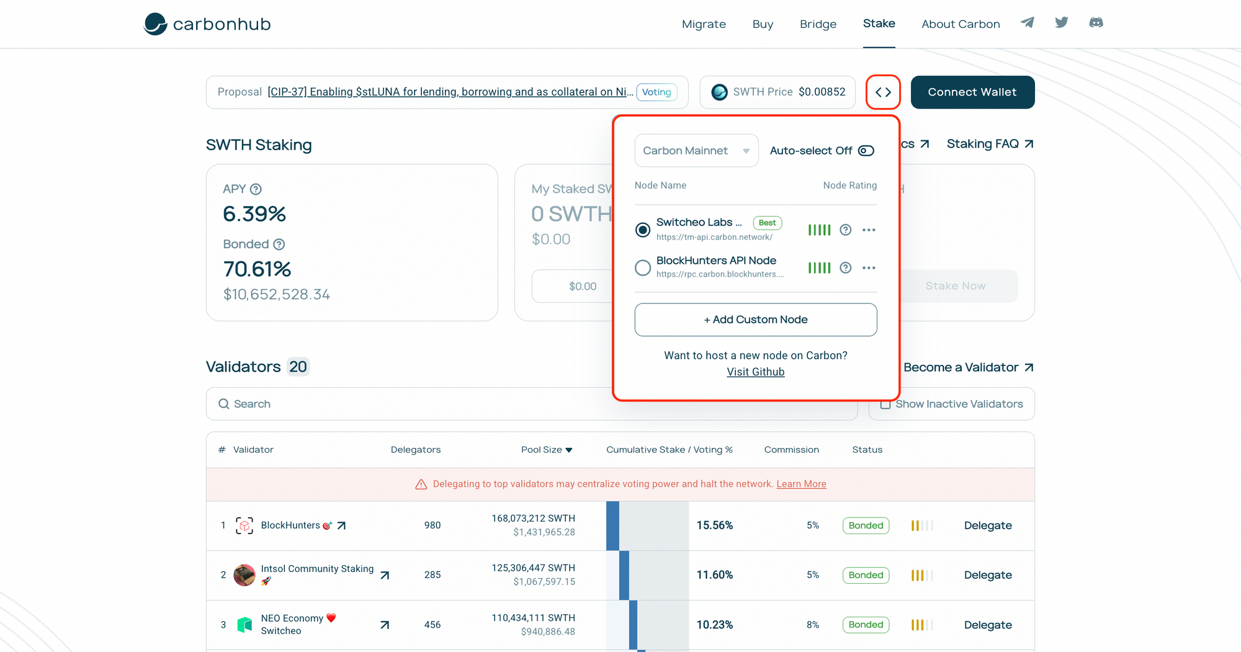The width and height of the screenshot is (1241, 652).
Task: Delegate to NEO Economy Switcheo
Action: pos(988,625)
